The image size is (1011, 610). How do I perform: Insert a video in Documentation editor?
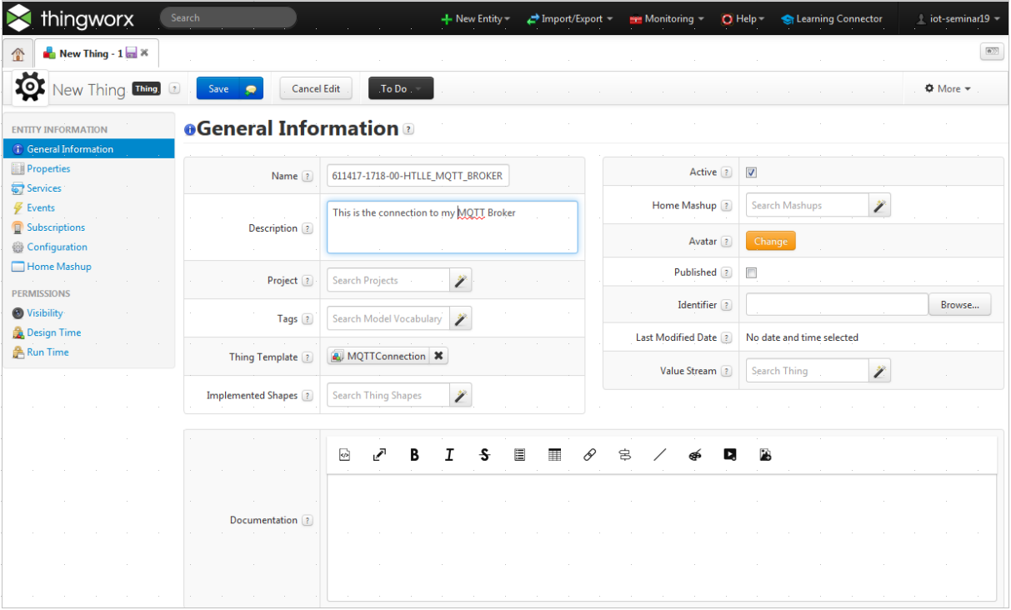point(730,455)
